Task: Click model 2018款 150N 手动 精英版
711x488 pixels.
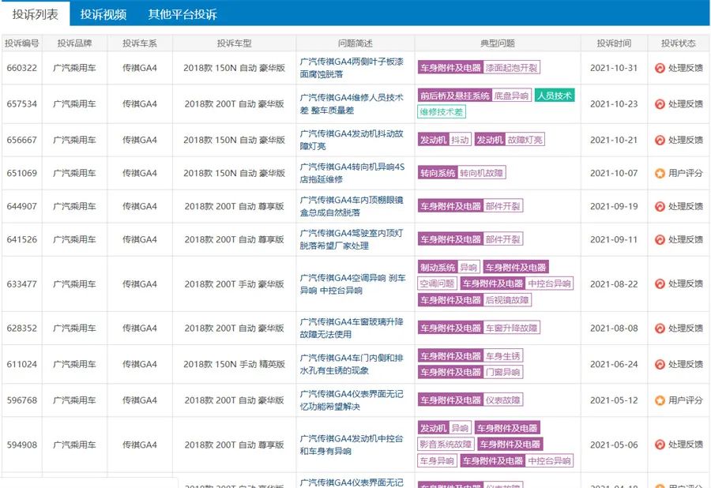Action: pyautogui.click(x=234, y=364)
